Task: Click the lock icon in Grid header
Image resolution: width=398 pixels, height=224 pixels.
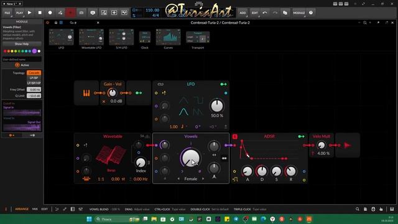Action: pos(56,22)
